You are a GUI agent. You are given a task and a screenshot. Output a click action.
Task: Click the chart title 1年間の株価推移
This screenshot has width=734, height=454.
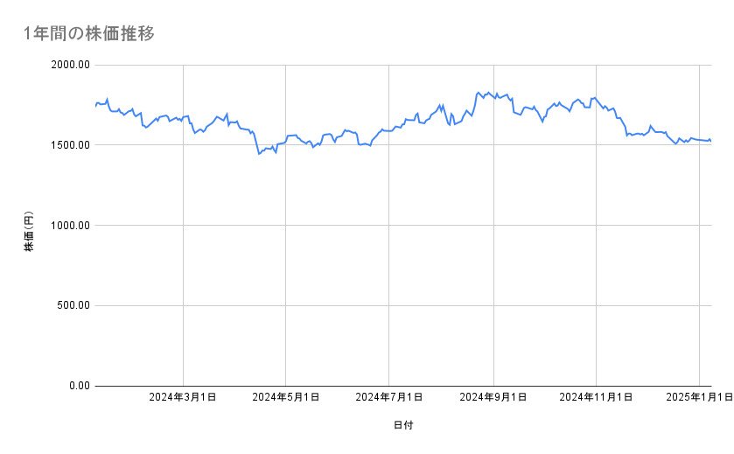tap(90, 33)
